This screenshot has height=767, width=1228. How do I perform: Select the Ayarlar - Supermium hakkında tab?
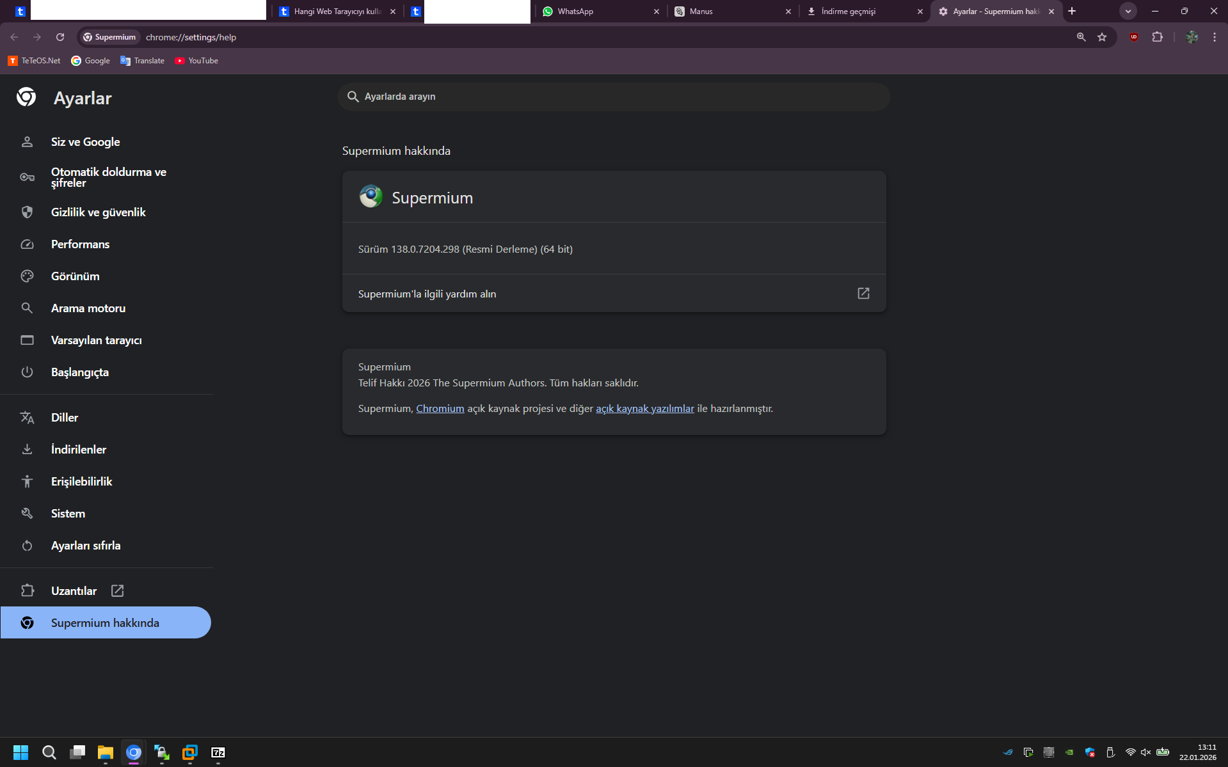[x=996, y=12]
